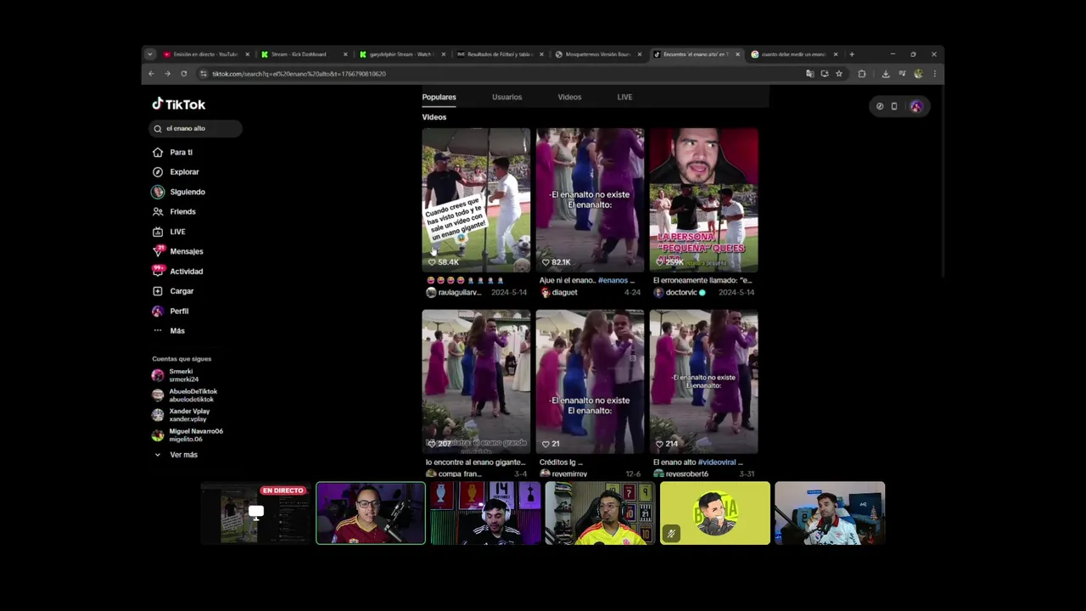This screenshot has height=611, width=1086.
Task: View the Actividad notifications
Action: click(186, 272)
